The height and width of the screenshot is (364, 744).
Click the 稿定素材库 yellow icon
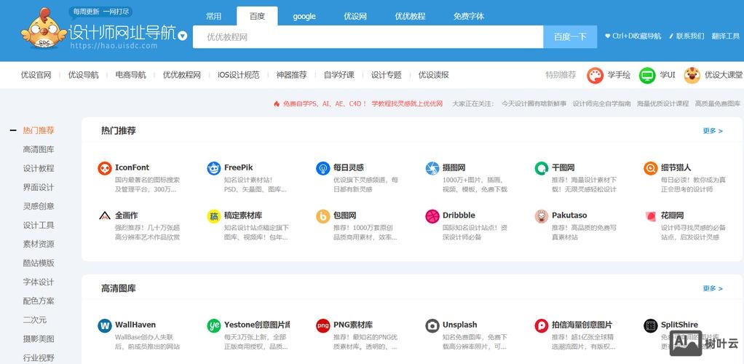pos(214,216)
